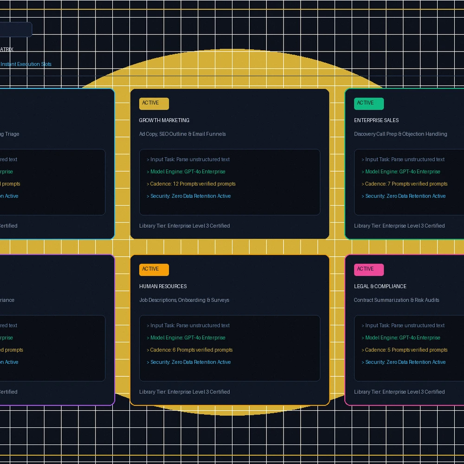
Task: Click Model Engine line in Growth Marketing card
Action: 186,172
